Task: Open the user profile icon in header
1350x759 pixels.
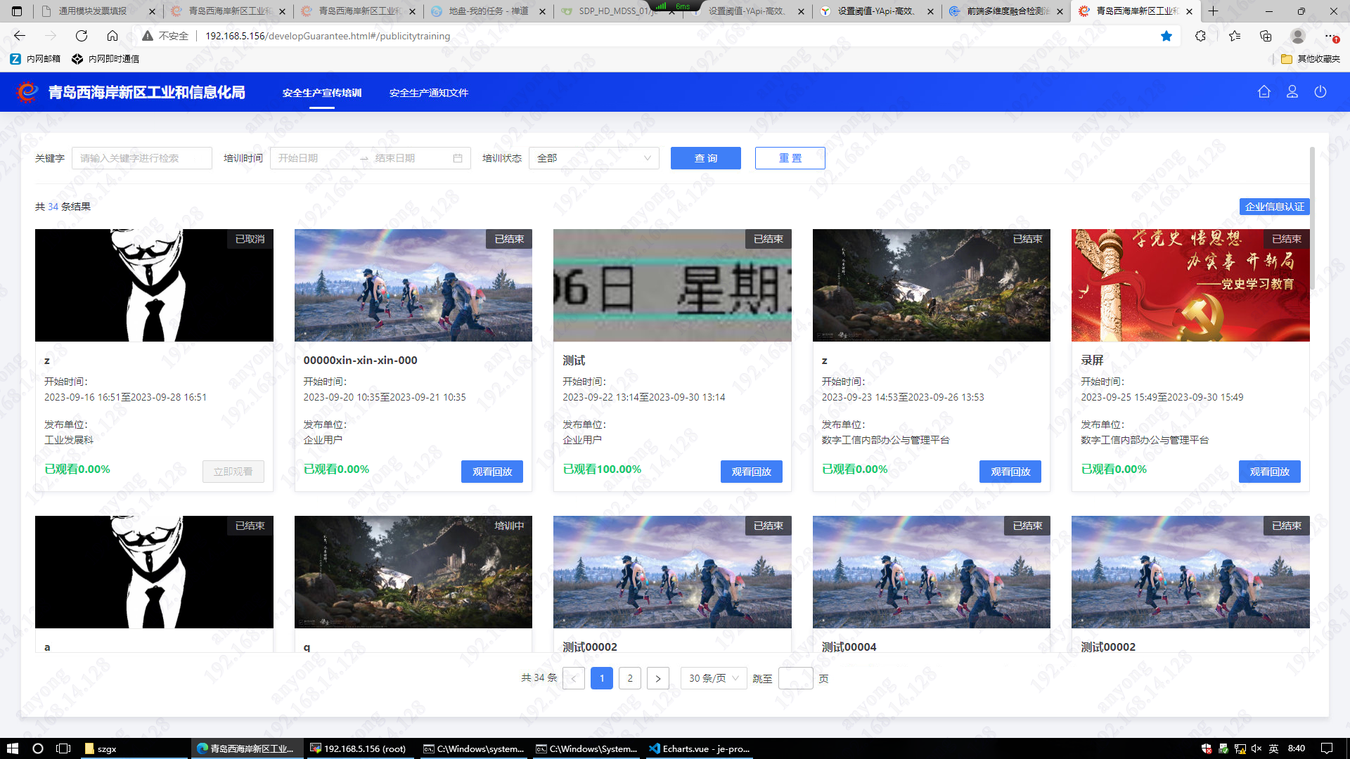Action: click(x=1292, y=92)
